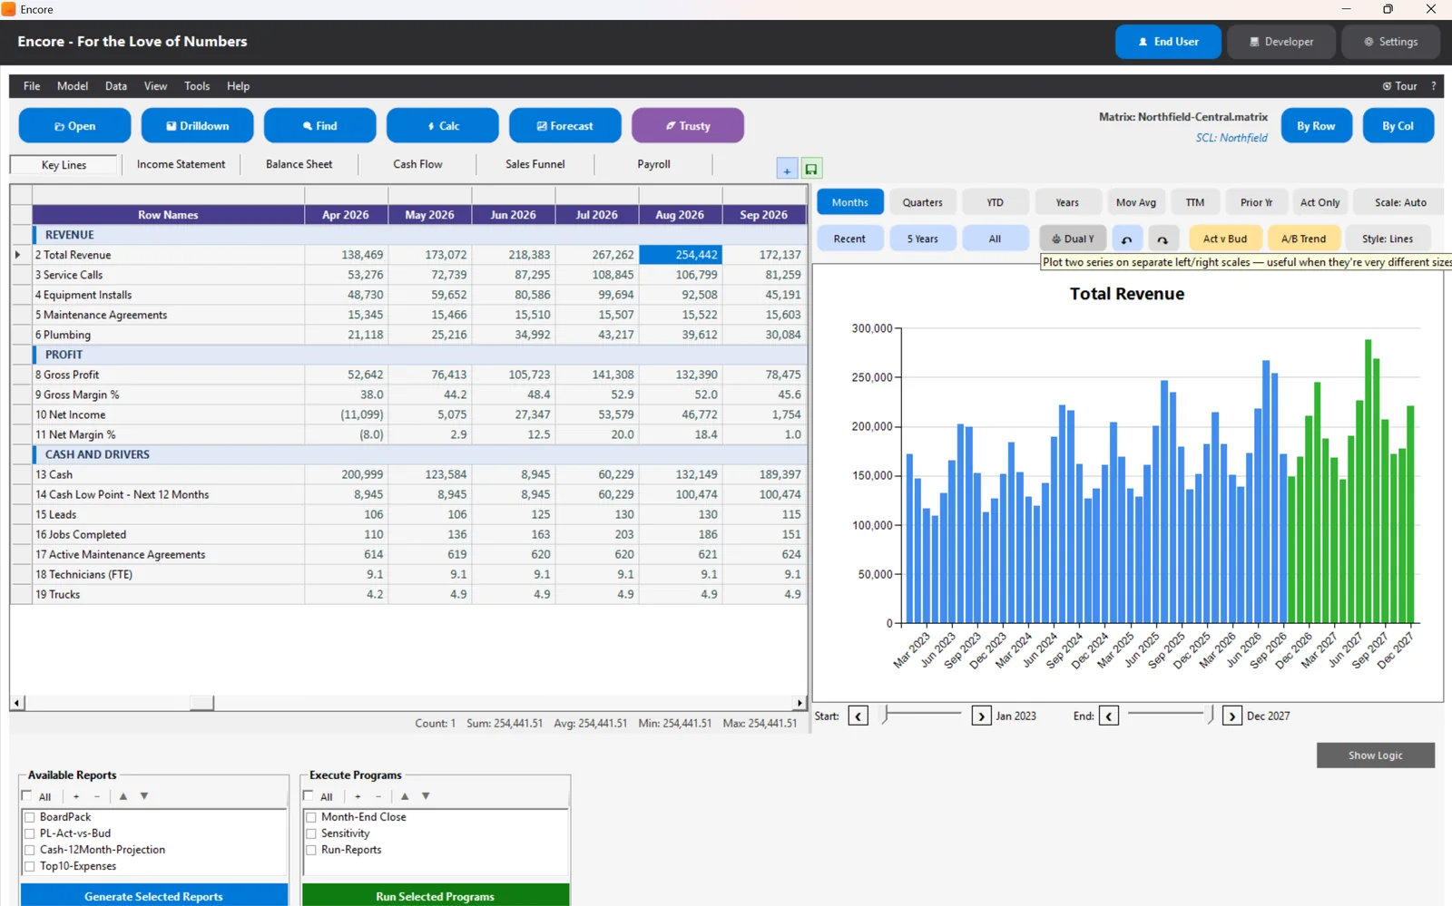Step Start date backward arrow
This screenshot has width=1452, height=906.
point(858,716)
